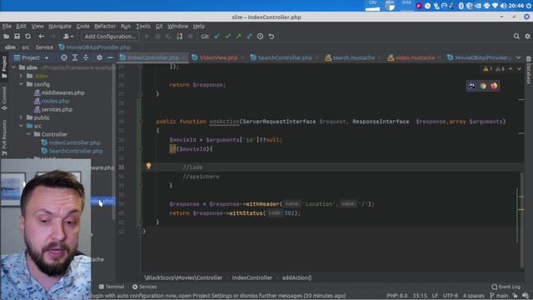Select services.php in project tree
Screen dimensions: 533x300
pyautogui.click(x=53, y=109)
